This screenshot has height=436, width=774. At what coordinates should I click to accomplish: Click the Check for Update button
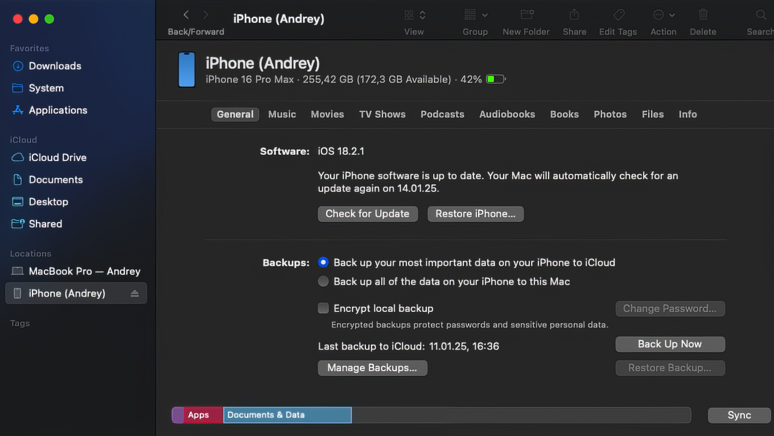pyautogui.click(x=367, y=213)
